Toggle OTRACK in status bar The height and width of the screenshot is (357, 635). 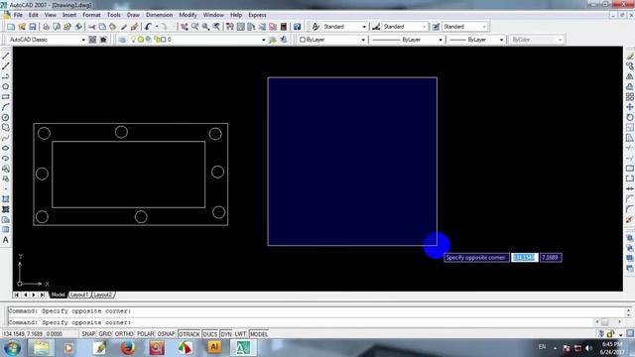(190, 334)
